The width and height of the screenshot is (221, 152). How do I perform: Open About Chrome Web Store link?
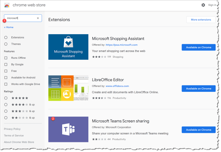(19, 142)
